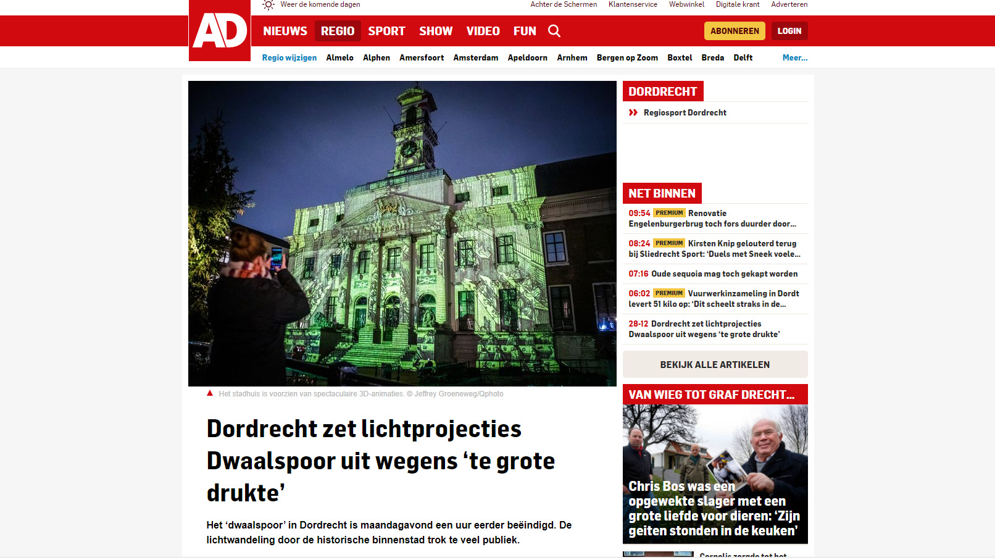Image resolution: width=995 pixels, height=560 pixels.
Task: Select Delft region
Action: (743, 57)
